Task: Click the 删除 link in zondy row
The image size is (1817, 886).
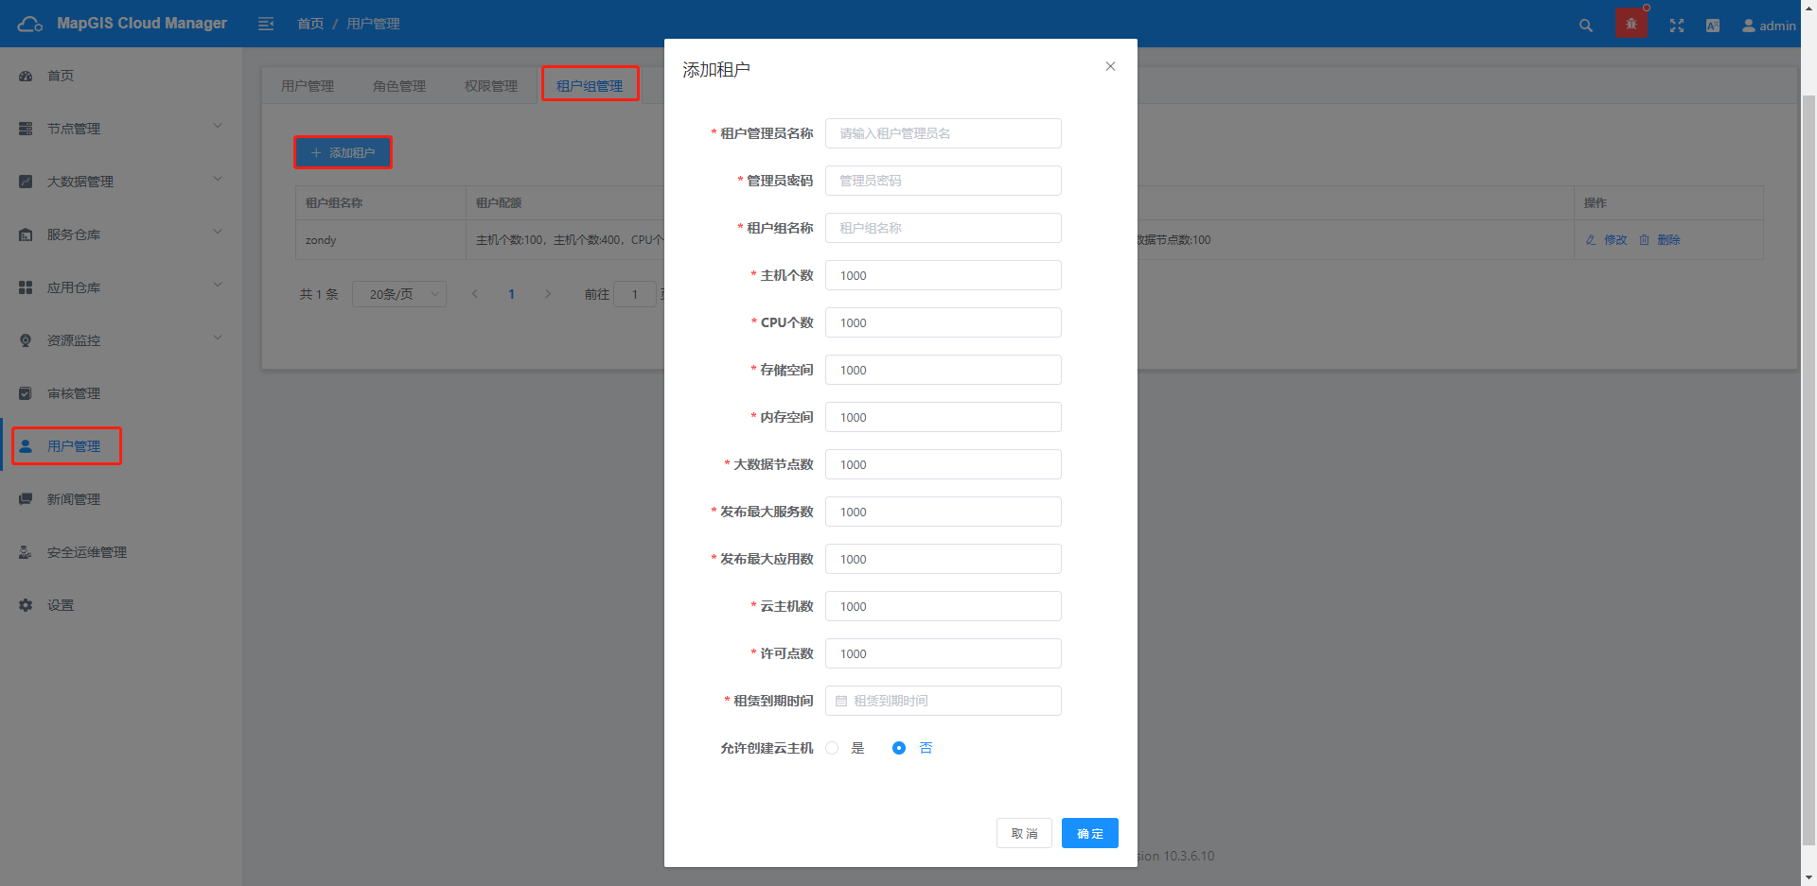Action: (1668, 240)
